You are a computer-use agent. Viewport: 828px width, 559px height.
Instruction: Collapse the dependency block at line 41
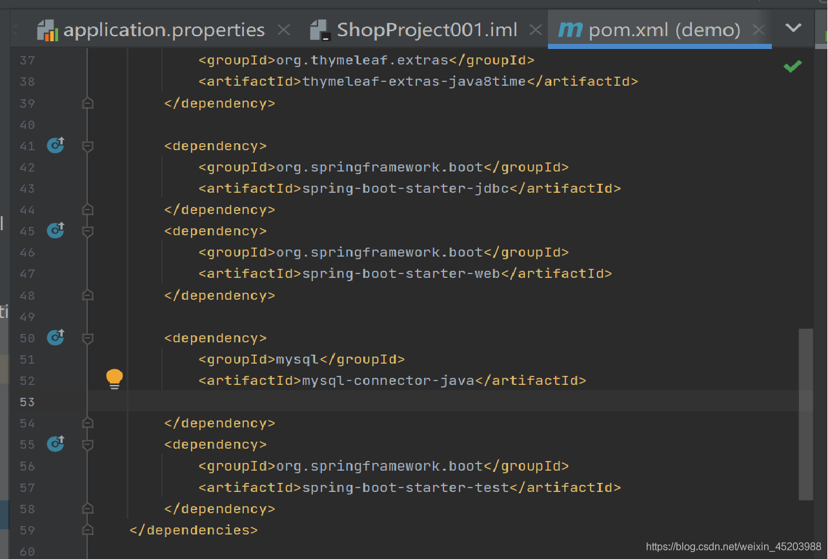pyautogui.click(x=88, y=146)
